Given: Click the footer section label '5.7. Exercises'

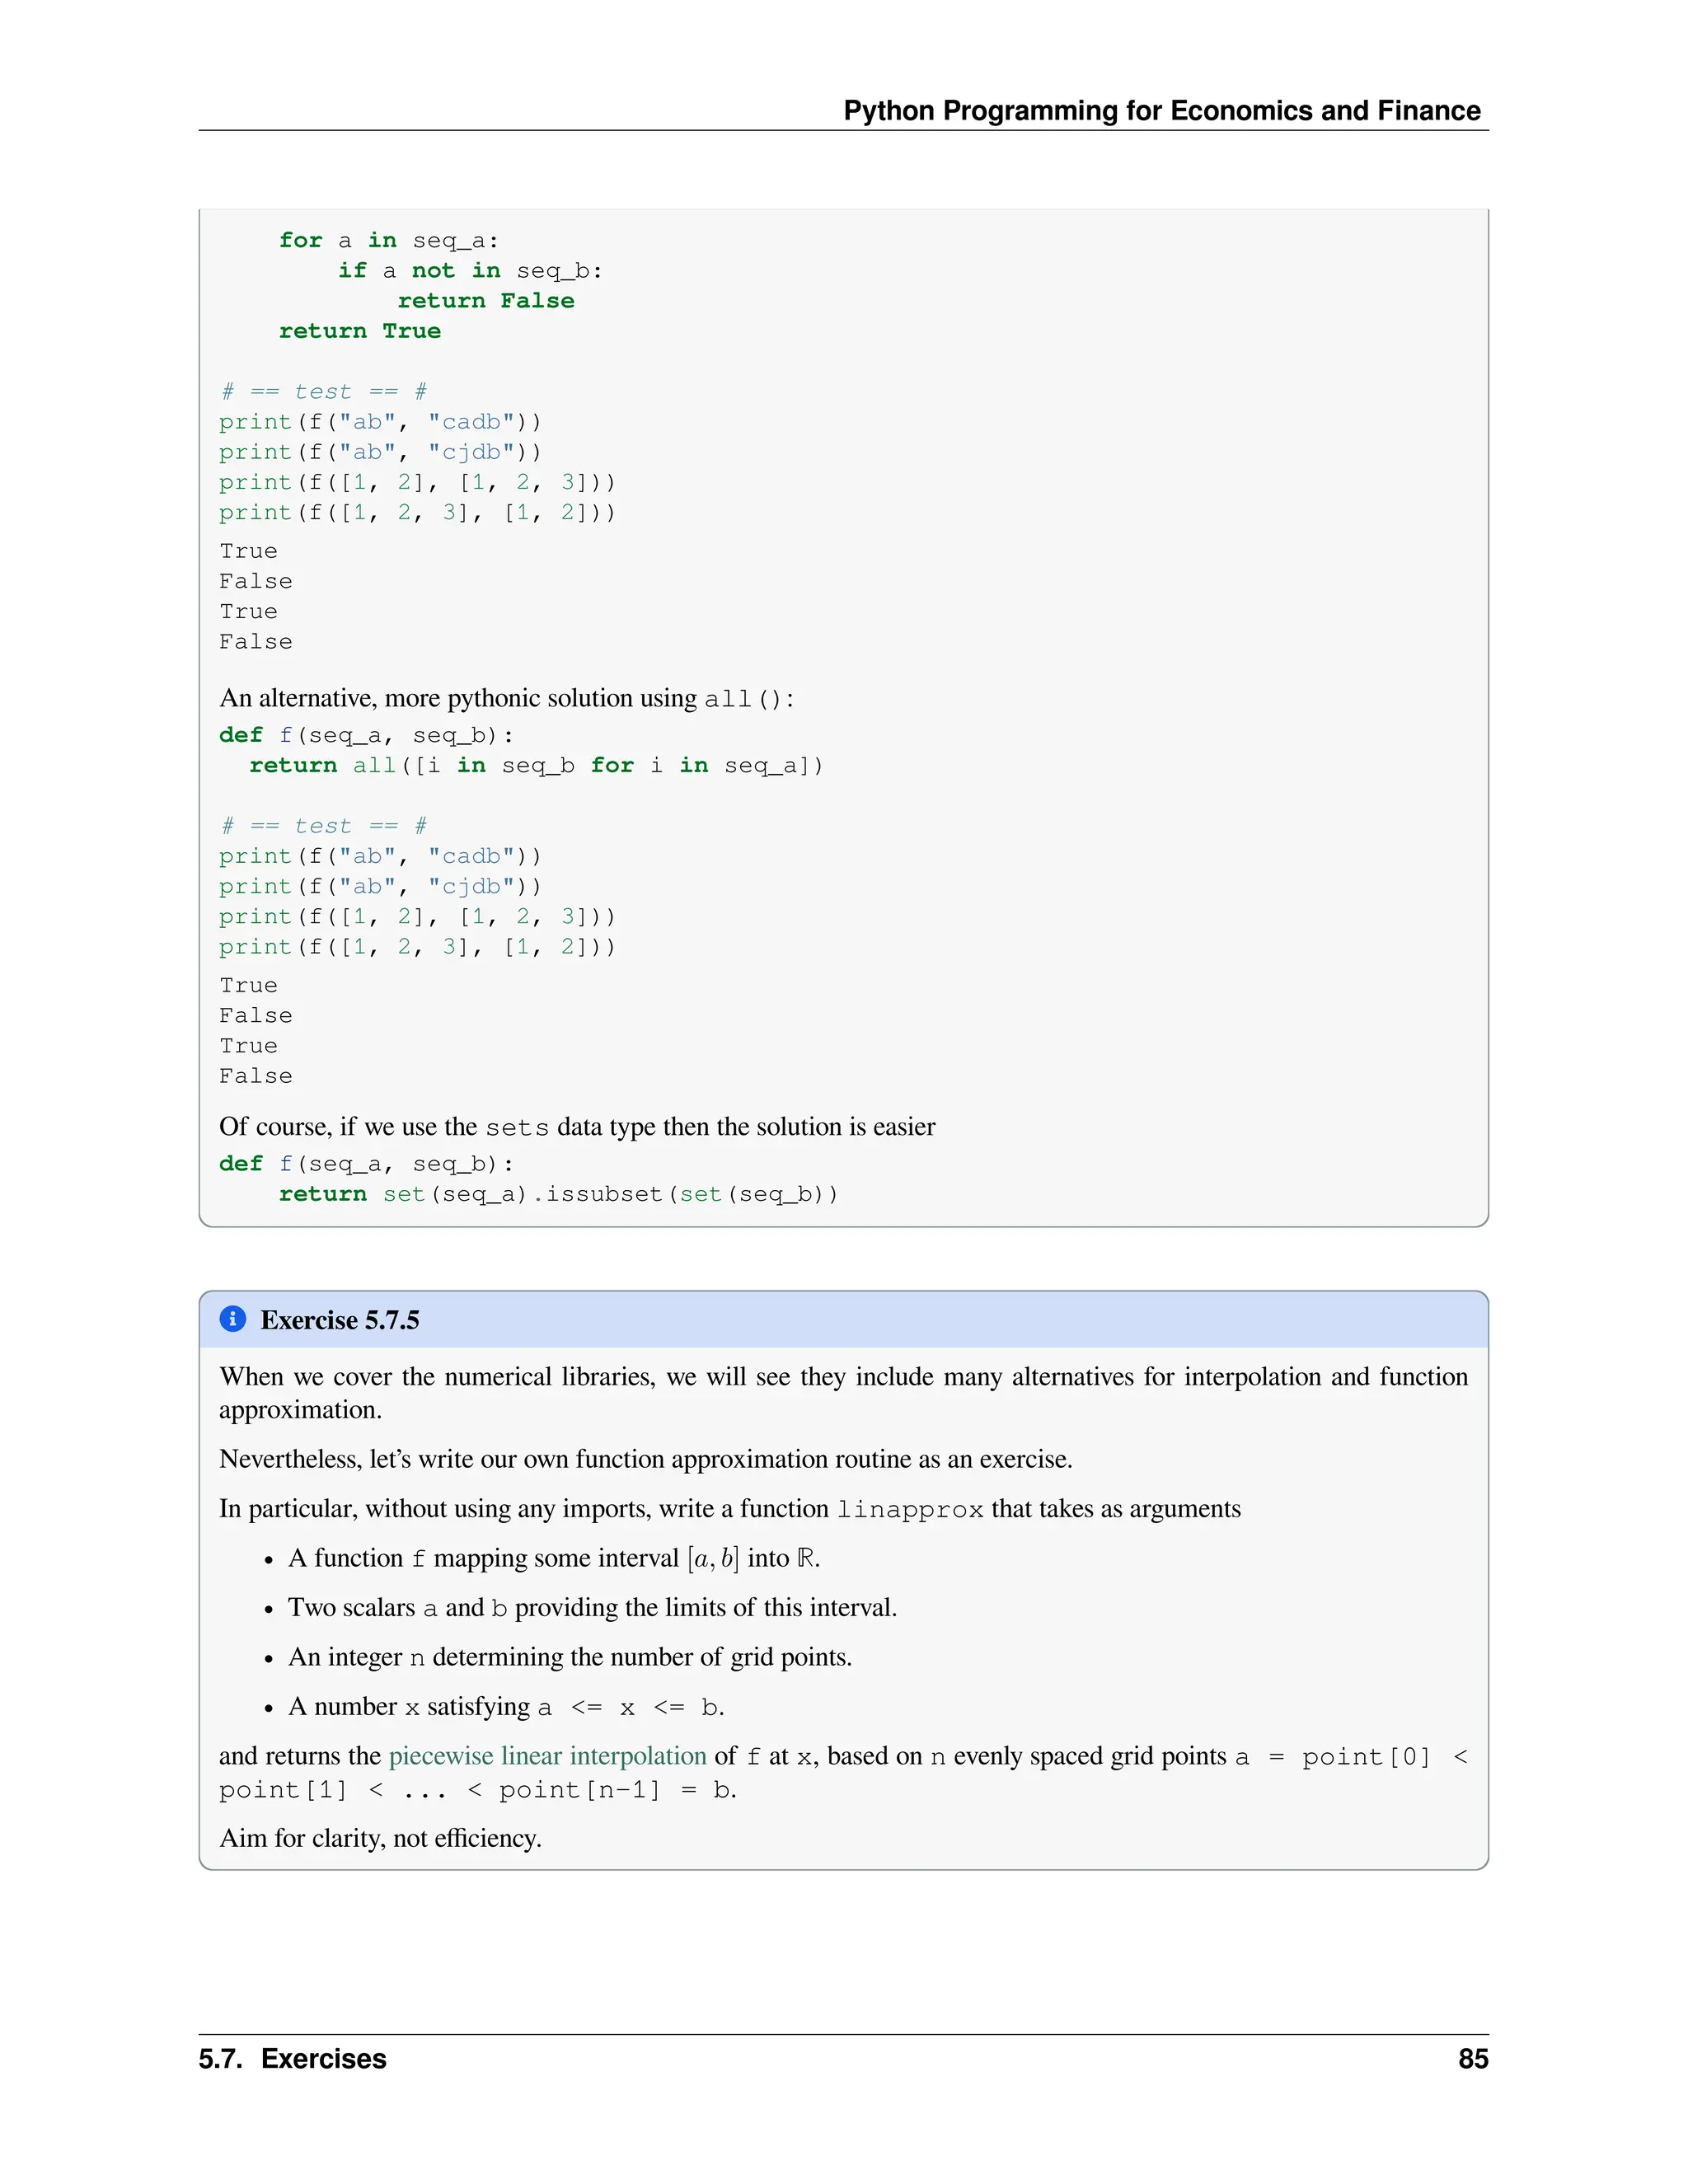Looking at the screenshot, I should tap(292, 2058).
